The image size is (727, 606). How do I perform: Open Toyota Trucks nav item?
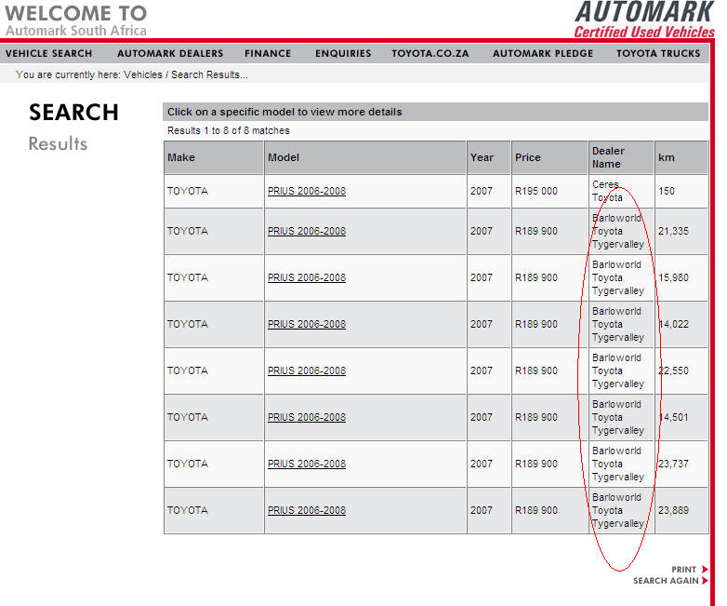click(658, 53)
